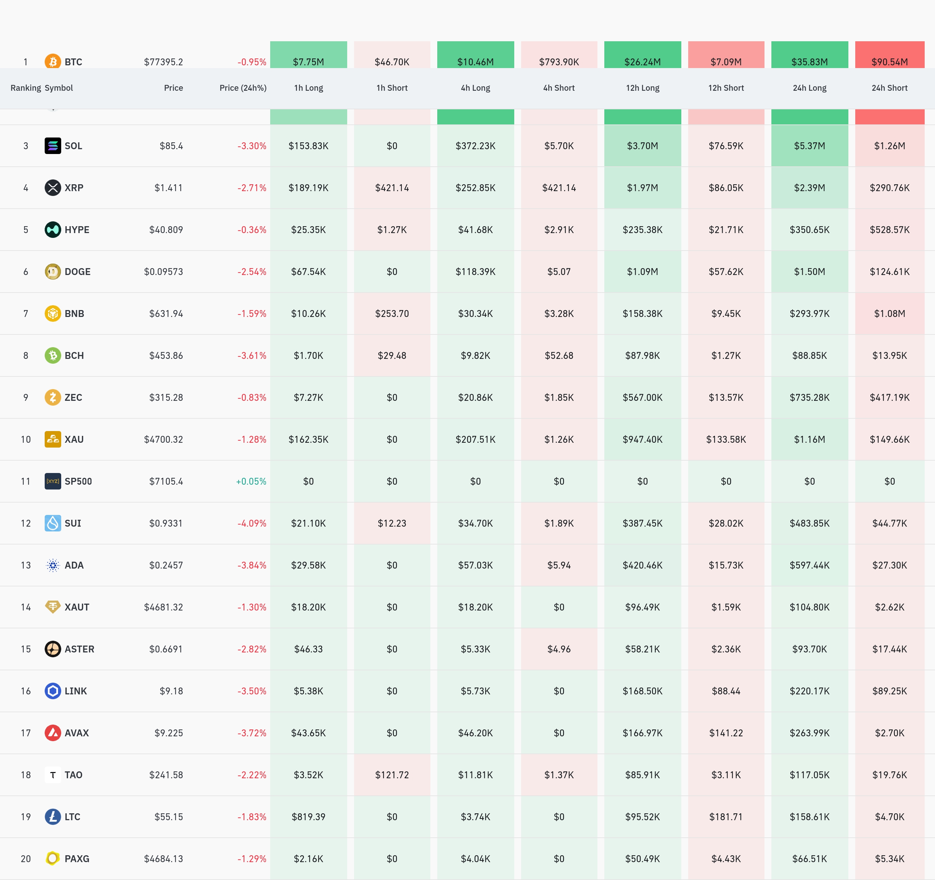This screenshot has width=935, height=880.
Task: Click the XRP coin icon
Action: (x=53, y=188)
